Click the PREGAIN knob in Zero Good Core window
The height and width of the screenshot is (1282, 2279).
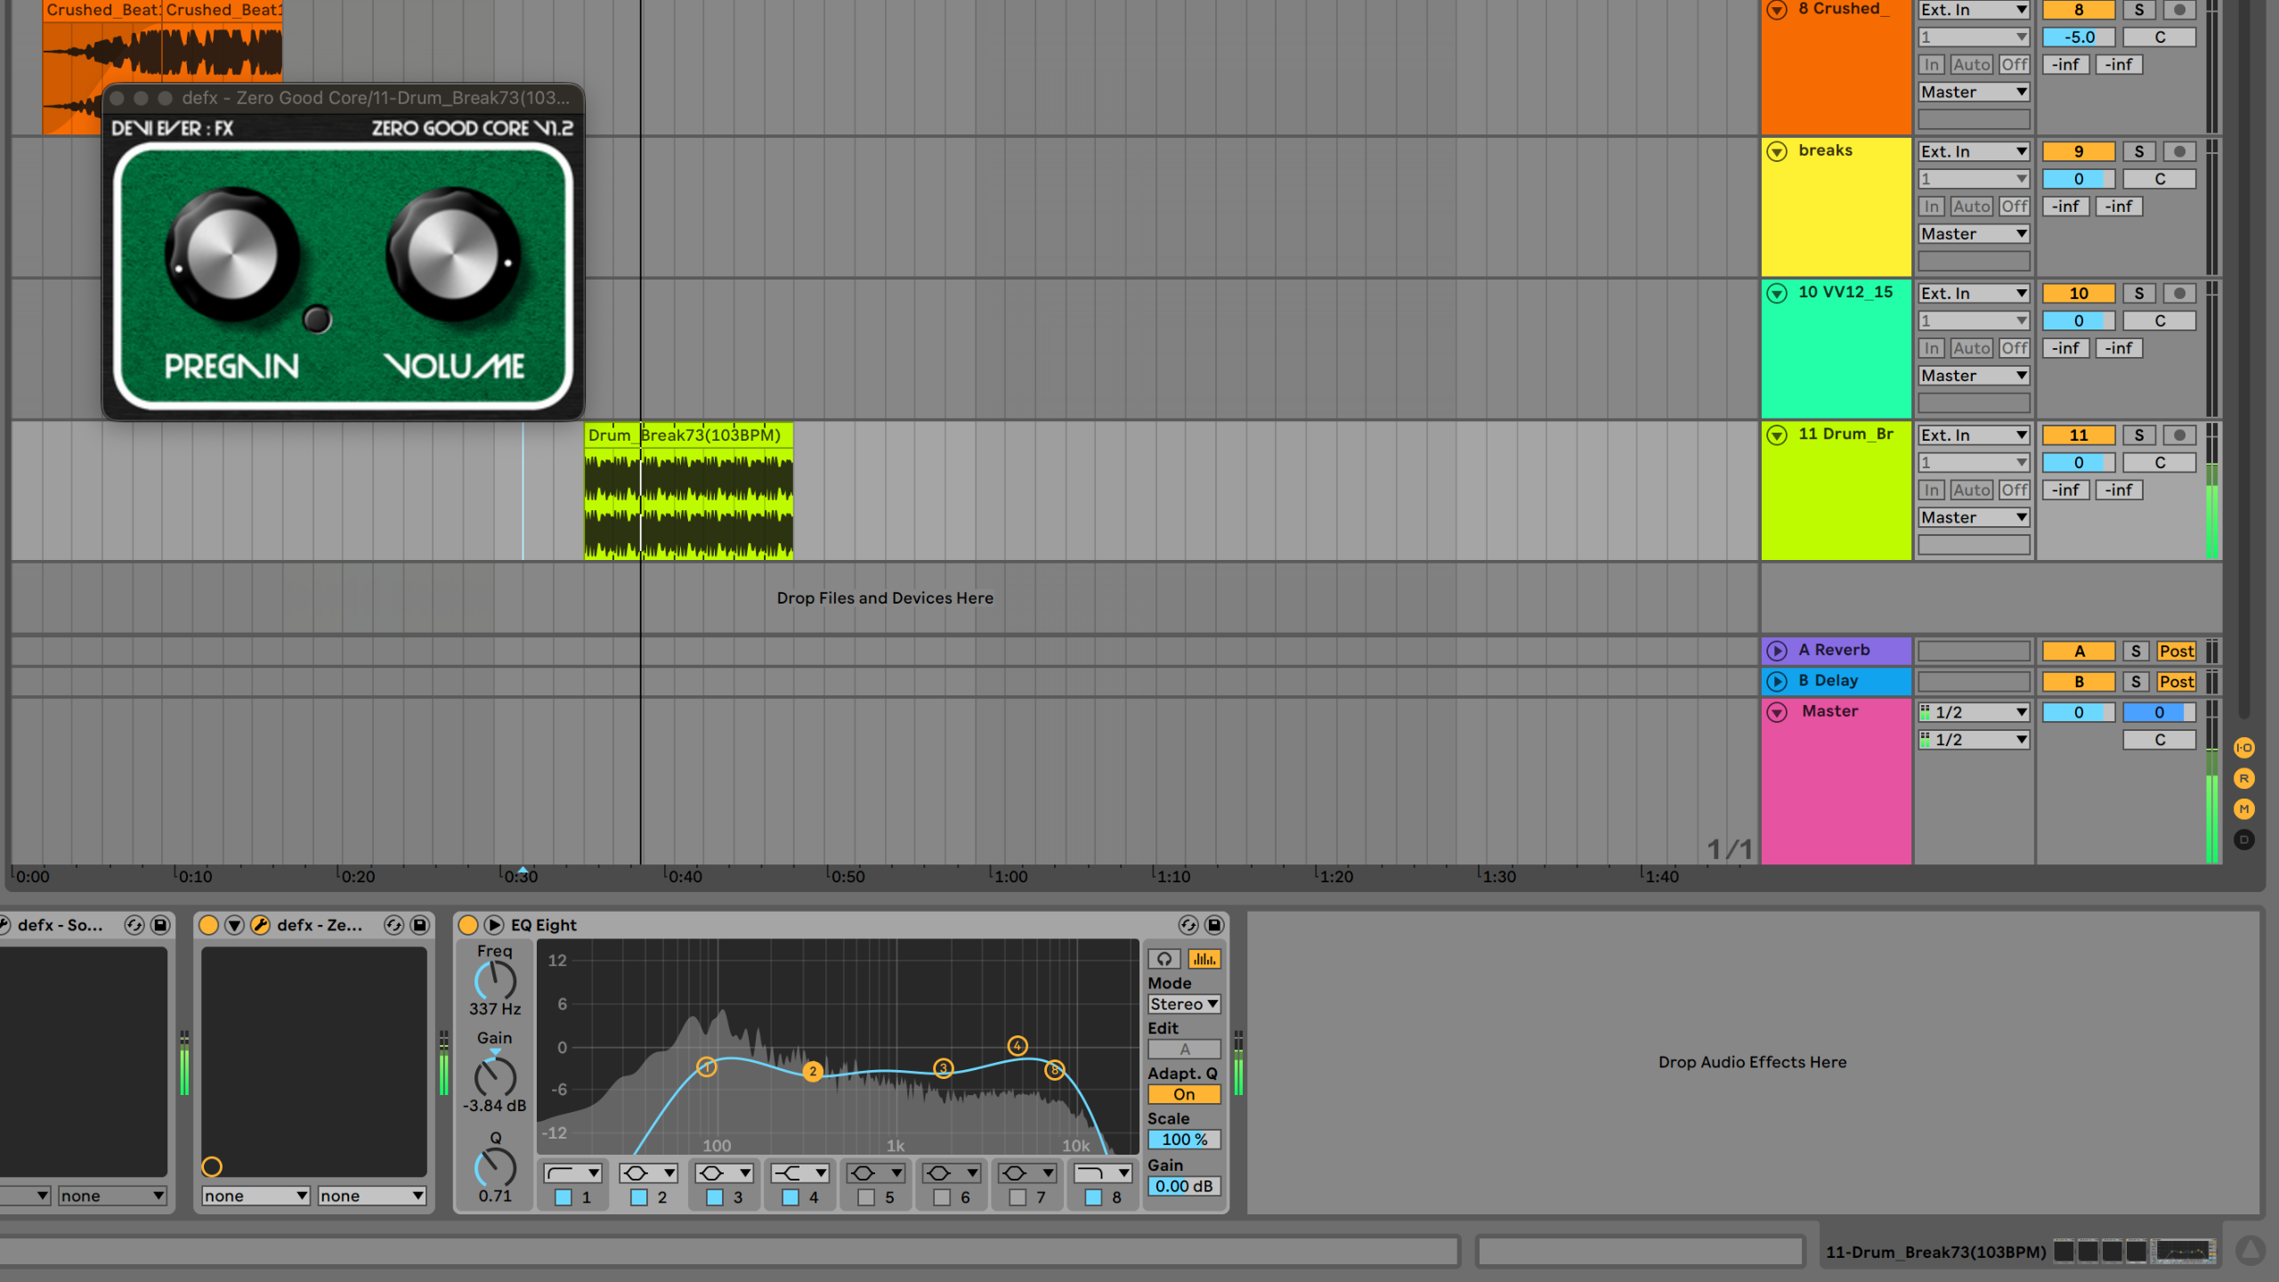tap(231, 255)
